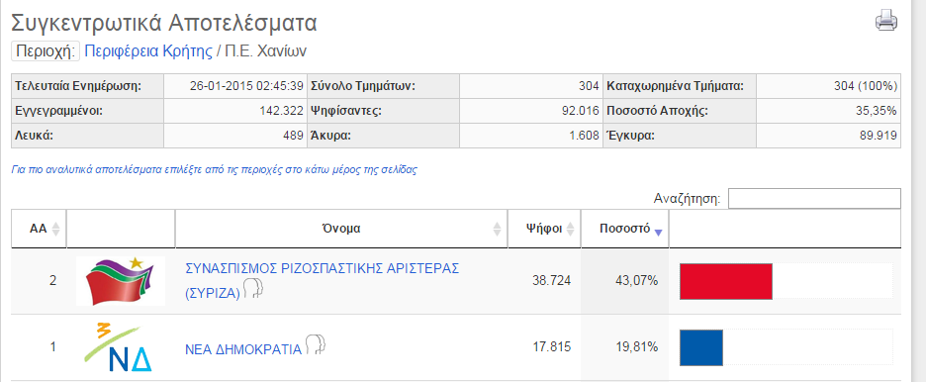Viewport: 926px width, 382px height.
Task: Open the ΣΥΝΑΣΠΙΣΜΟΣ ΡΙΖΟΣΠΑΣΤΙΚΗΣ ΑΡΙΣΤΕΡΑΣ link
Action: point(322,280)
